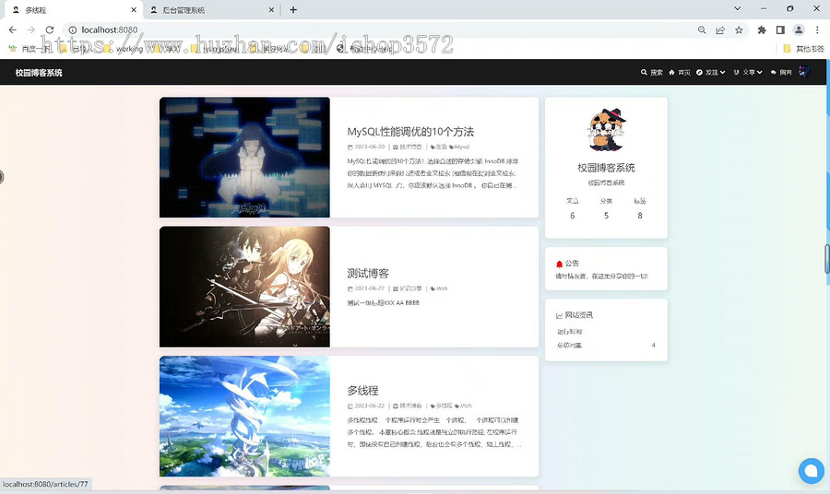Click the 运行时间 row in 网站资讯
Screen dimensions: 830x494
pos(606,332)
